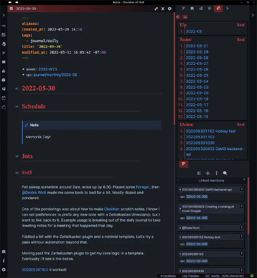The image size is (257, 278).
Task: Click 337 words count in status bar
Action: pos(212,276)
